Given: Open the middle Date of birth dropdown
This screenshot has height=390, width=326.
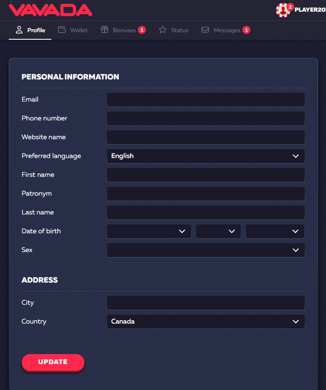Looking at the screenshot, I should [218, 231].
